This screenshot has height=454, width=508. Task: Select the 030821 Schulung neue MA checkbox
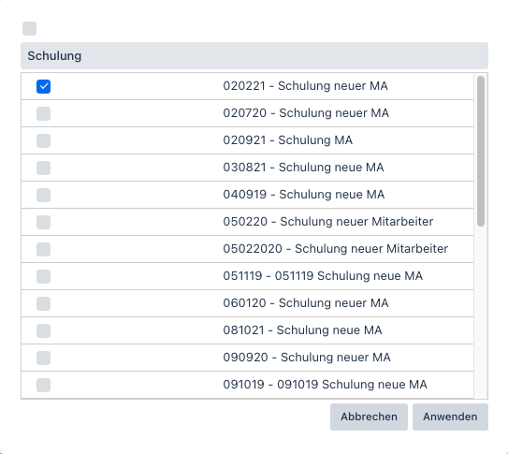pos(43,168)
